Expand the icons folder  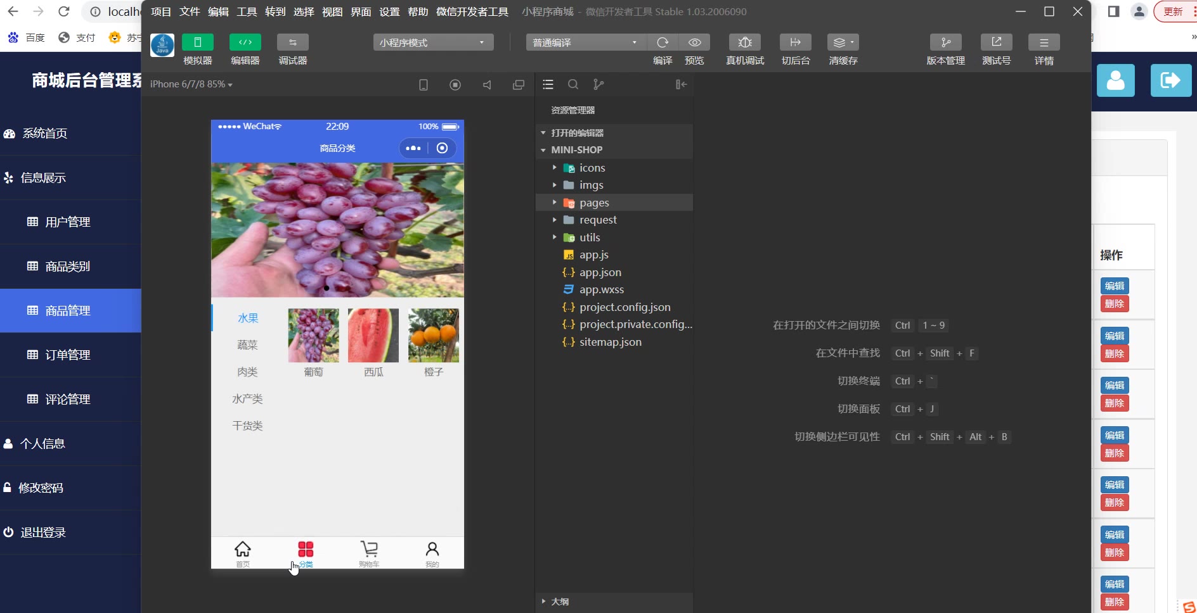pos(614,168)
